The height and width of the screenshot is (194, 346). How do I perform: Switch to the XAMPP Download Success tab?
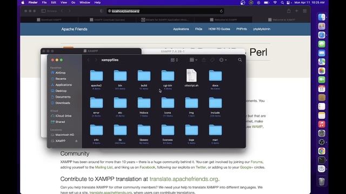pos(107,20)
